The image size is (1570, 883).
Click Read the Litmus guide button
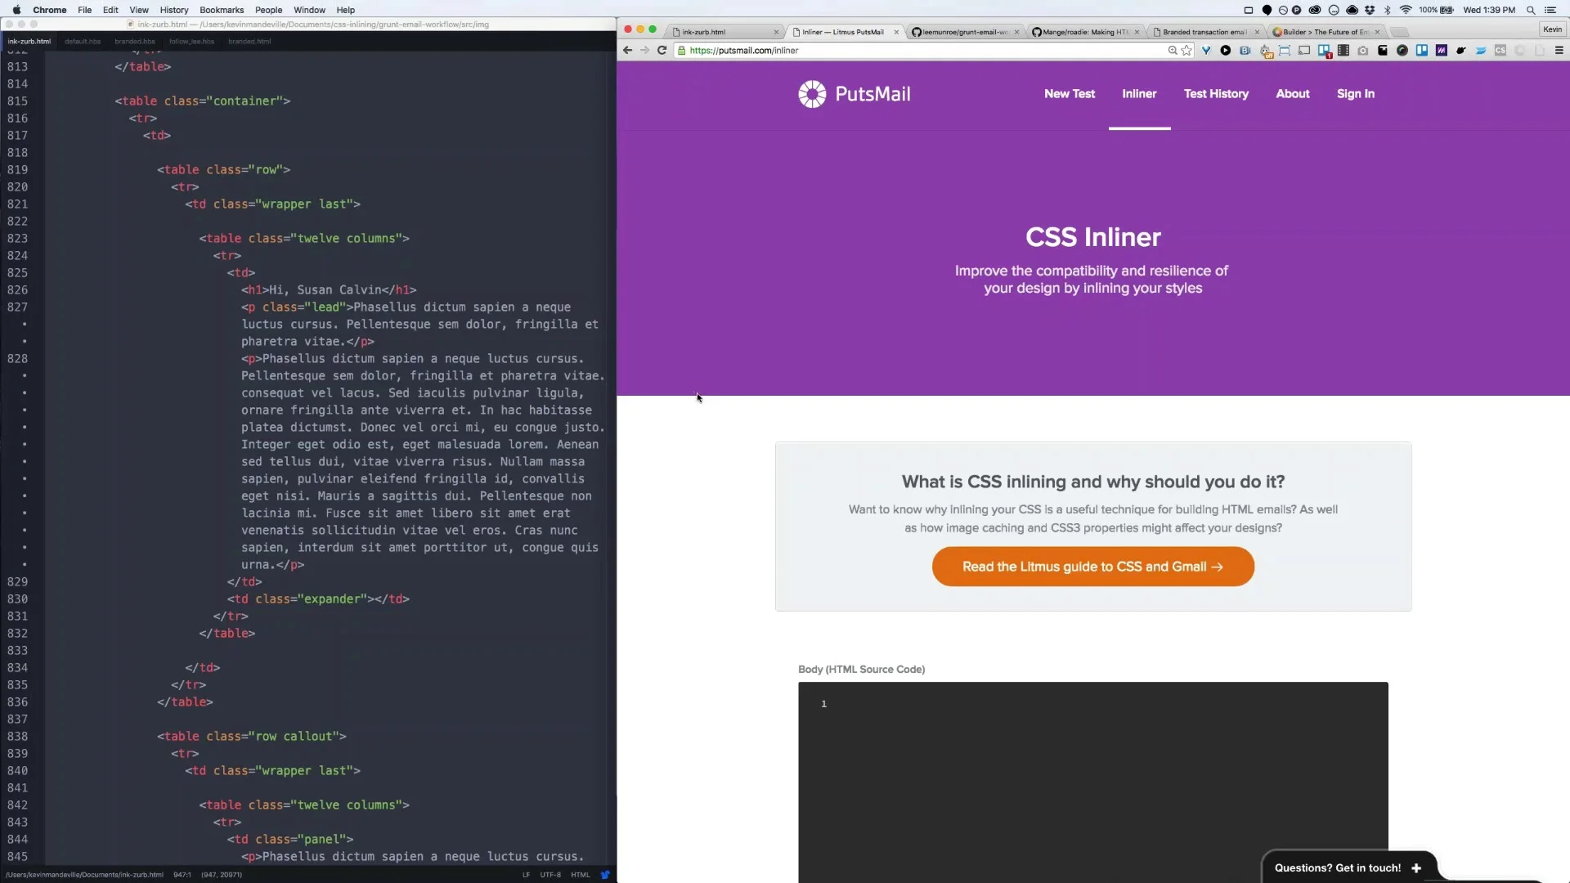[1092, 567]
